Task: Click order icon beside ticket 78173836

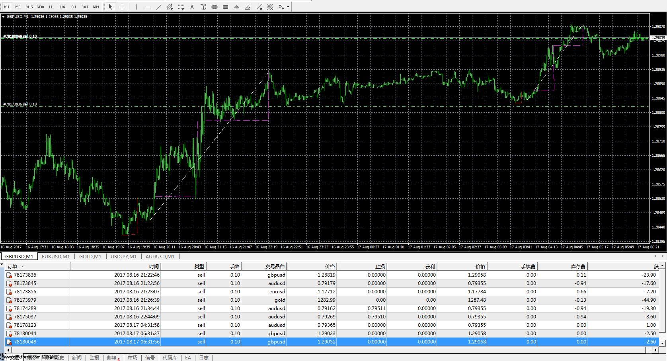Action: tap(9, 275)
